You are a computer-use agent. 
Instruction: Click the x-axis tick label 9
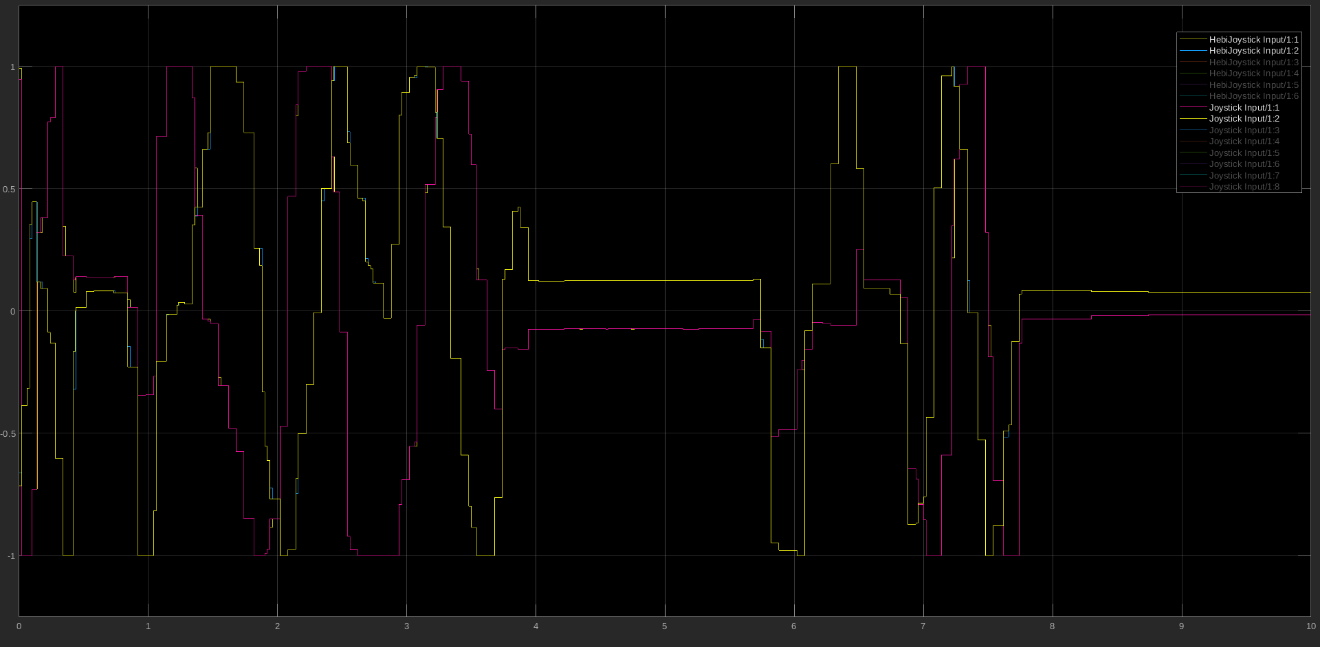coord(1181,626)
